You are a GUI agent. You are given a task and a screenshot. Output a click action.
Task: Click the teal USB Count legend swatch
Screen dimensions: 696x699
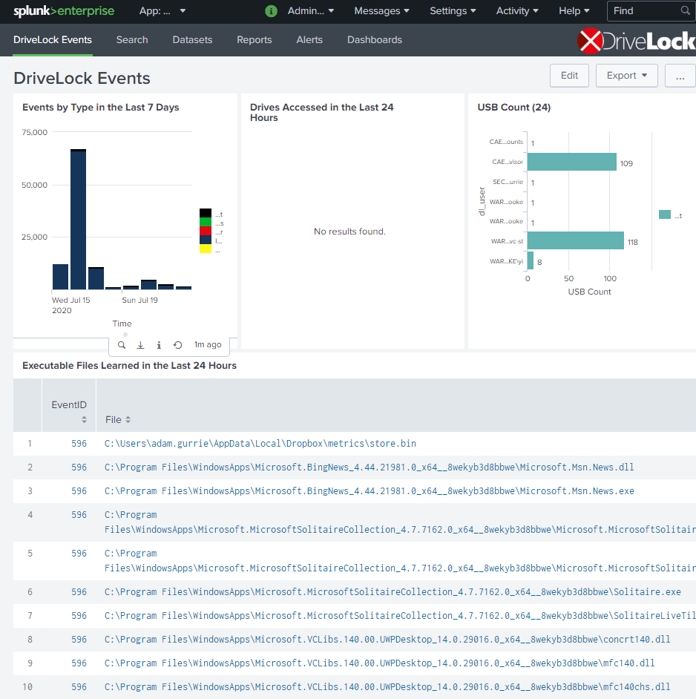[x=665, y=214]
